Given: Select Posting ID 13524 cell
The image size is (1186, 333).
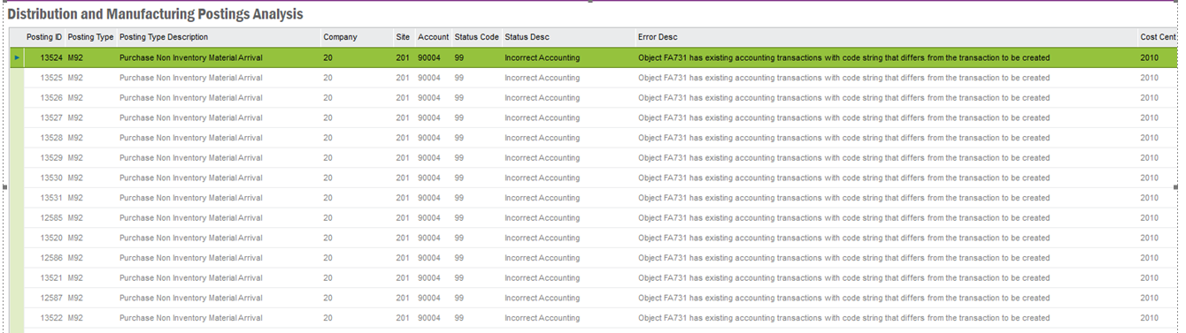Looking at the screenshot, I should [x=51, y=58].
